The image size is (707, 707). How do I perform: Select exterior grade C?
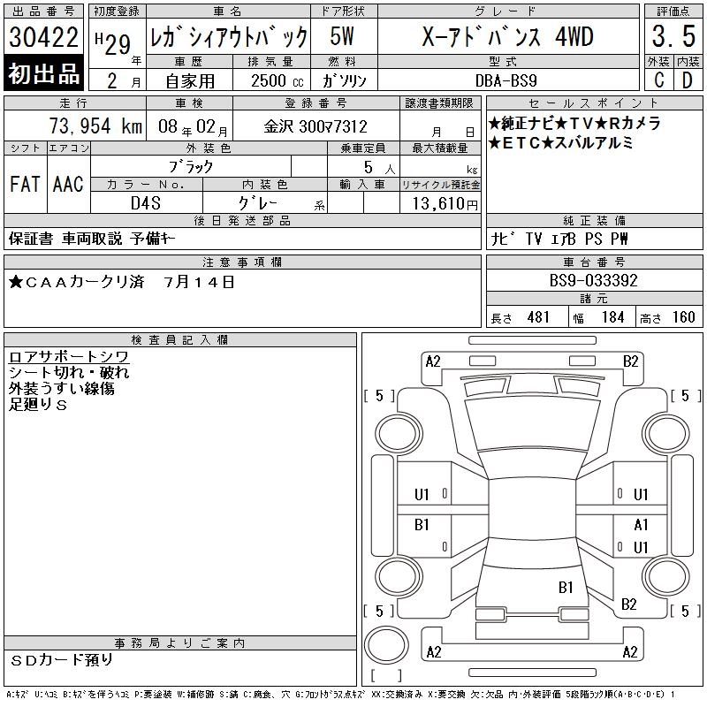[x=659, y=80]
